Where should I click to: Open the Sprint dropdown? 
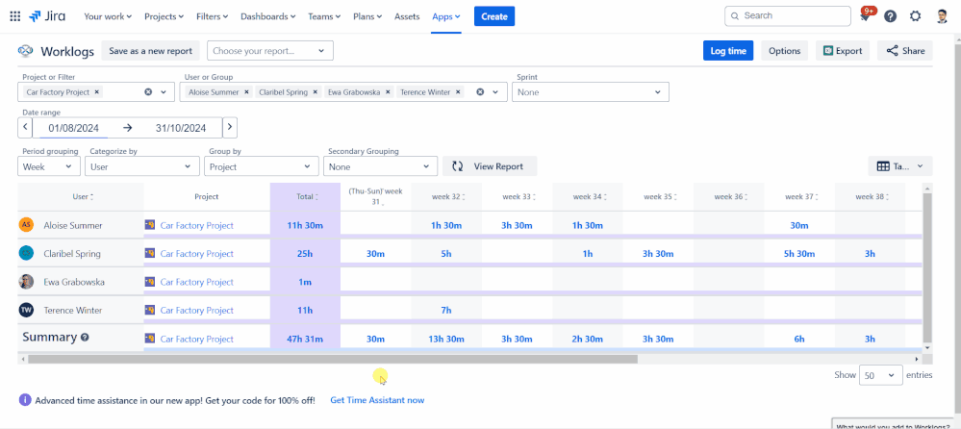(x=591, y=92)
